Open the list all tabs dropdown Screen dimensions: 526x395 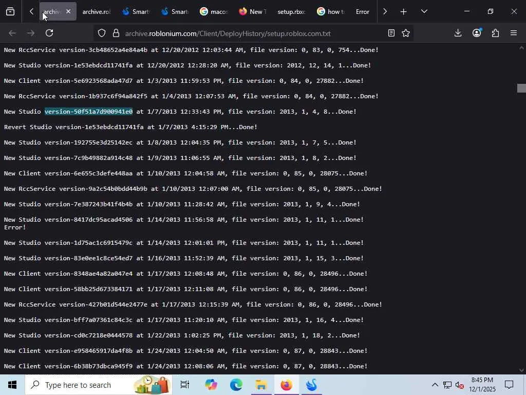tap(424, 12)
